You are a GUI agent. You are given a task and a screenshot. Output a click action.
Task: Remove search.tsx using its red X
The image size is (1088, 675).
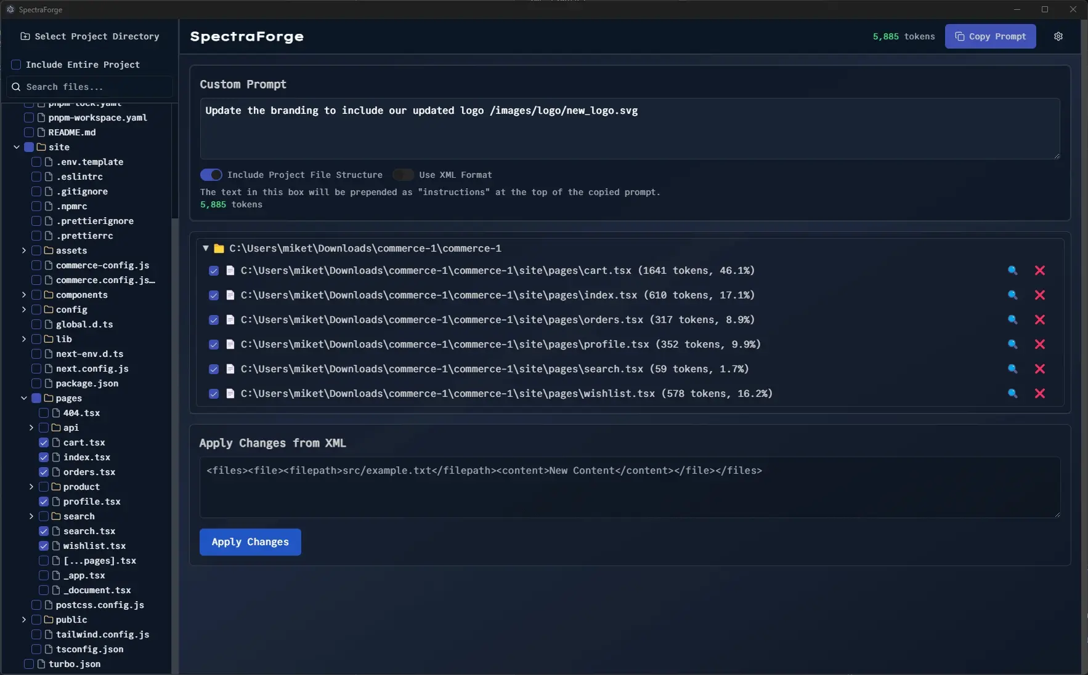[x=1039, y=369]
